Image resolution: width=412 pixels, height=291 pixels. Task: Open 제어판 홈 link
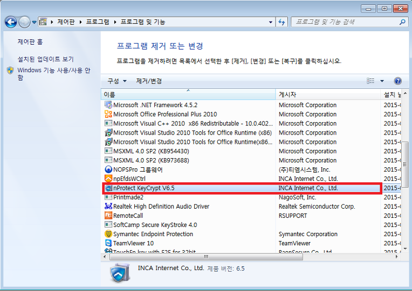coord(30,41)
